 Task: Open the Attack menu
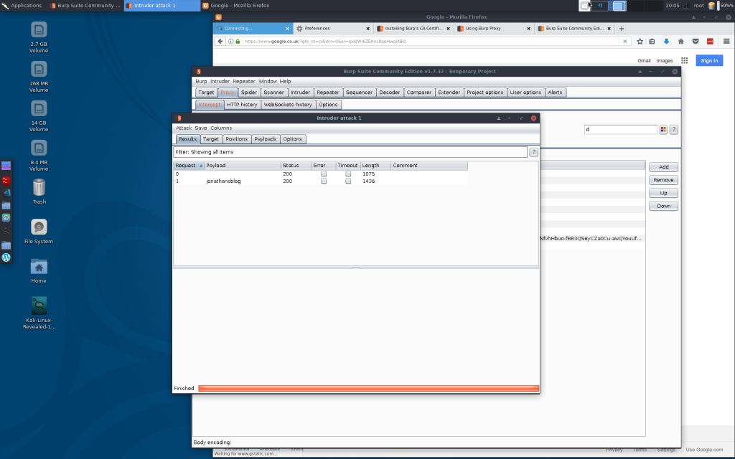tap(184, 128)
